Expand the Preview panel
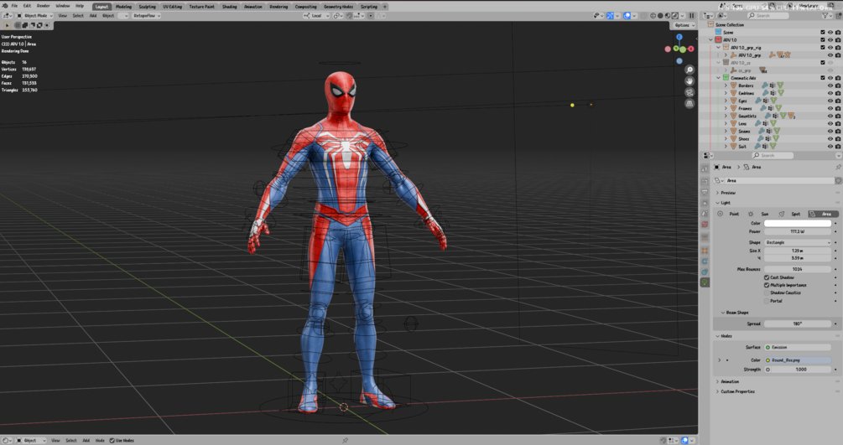The width and height of the screenshot is (843, 445). click(x=727, y=193)
